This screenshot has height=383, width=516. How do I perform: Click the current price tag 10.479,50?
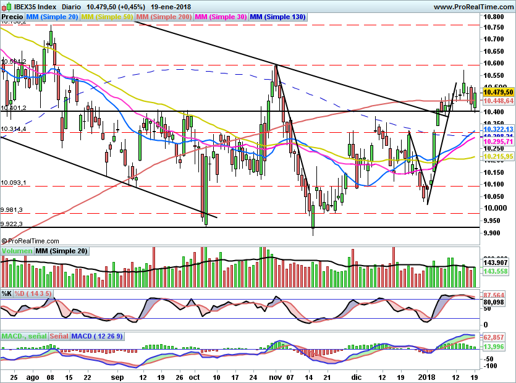tap(499, 91)
